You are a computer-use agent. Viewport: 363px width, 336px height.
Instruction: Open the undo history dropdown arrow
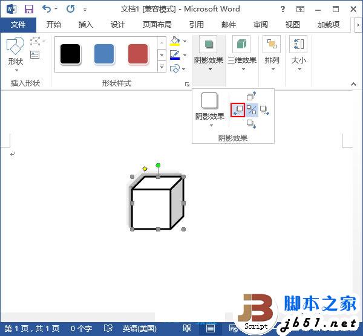click(x=56, y=9)
